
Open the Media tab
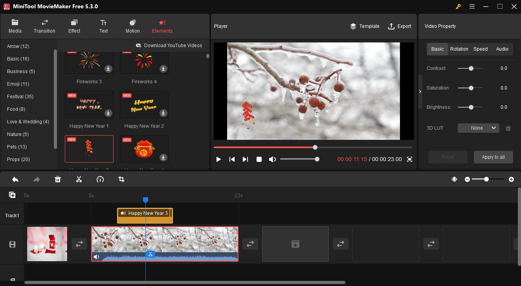15,26
